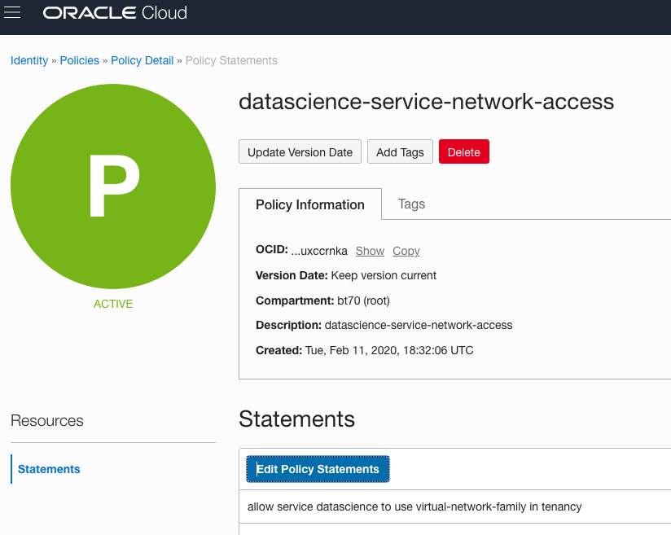Select the Policy Information tab
Viewport: 671px width, 535px height.
[x=309, y=204]
